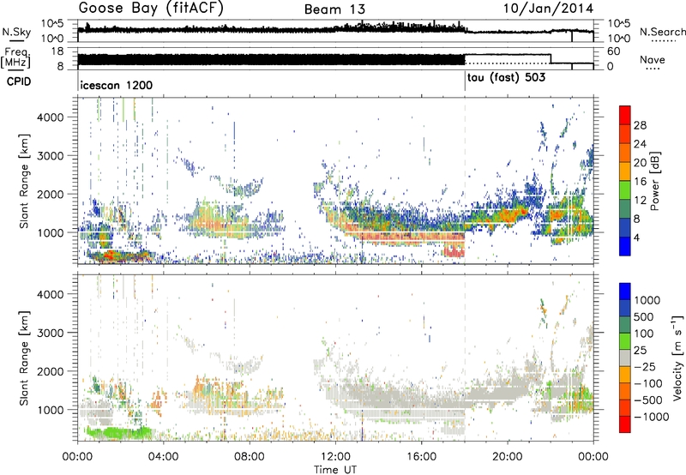Screen dimensions: 686x475
Task: Click the "-500" tick on the Velocity scale
Action: (648, 400)
